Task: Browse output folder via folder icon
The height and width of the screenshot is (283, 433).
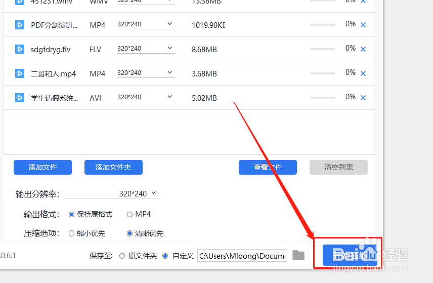Action: pyautogui.click(x=298, y=255)
